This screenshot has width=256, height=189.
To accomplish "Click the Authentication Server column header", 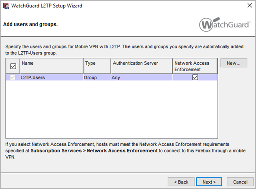I will pyautogui.click(x=142, y=66).
